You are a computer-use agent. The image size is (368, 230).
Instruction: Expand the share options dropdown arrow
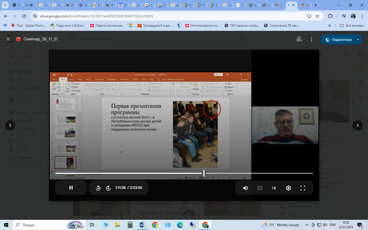(358, 40)
